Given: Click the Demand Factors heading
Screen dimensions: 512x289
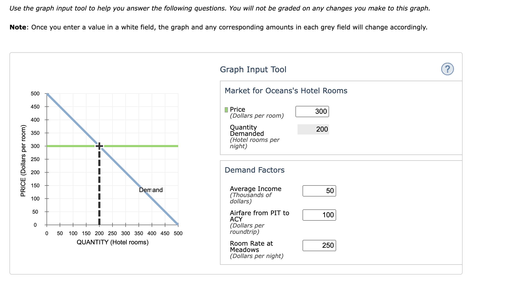Looking at the screenshot, I should [x=254, y=170].
